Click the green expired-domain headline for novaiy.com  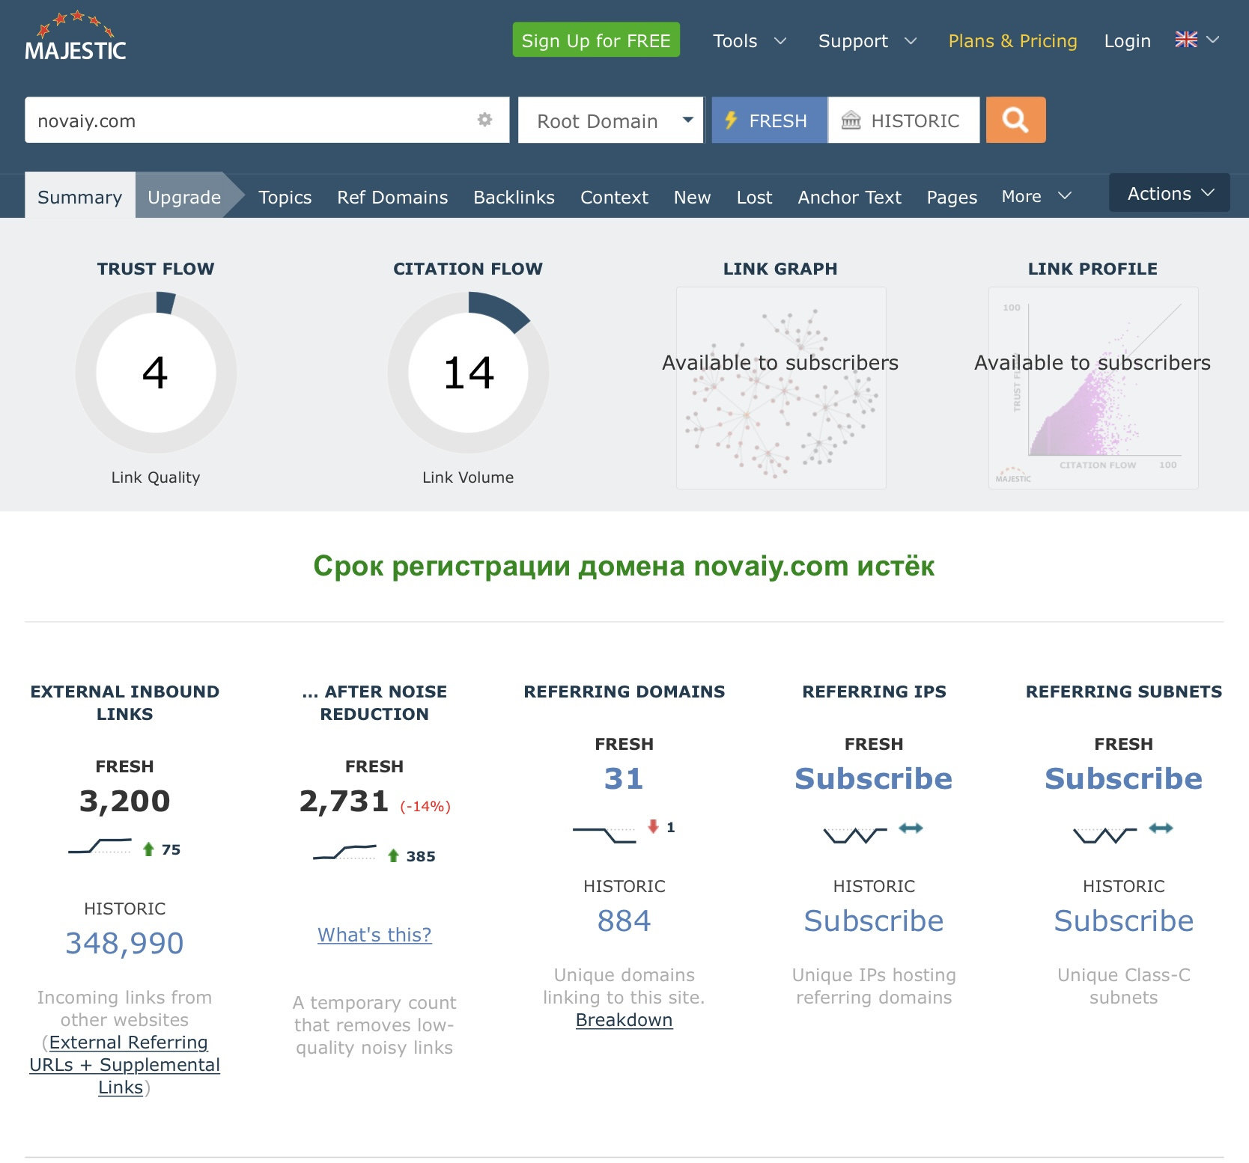point(624,566)
